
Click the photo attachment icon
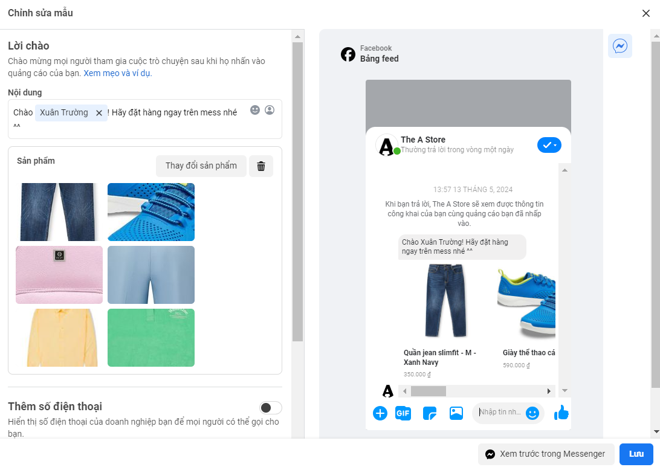(456, 413)
